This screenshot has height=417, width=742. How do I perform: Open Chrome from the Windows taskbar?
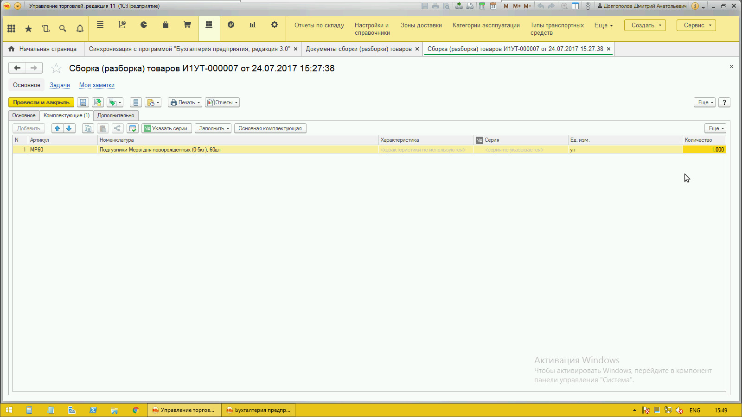click(135, 410)
